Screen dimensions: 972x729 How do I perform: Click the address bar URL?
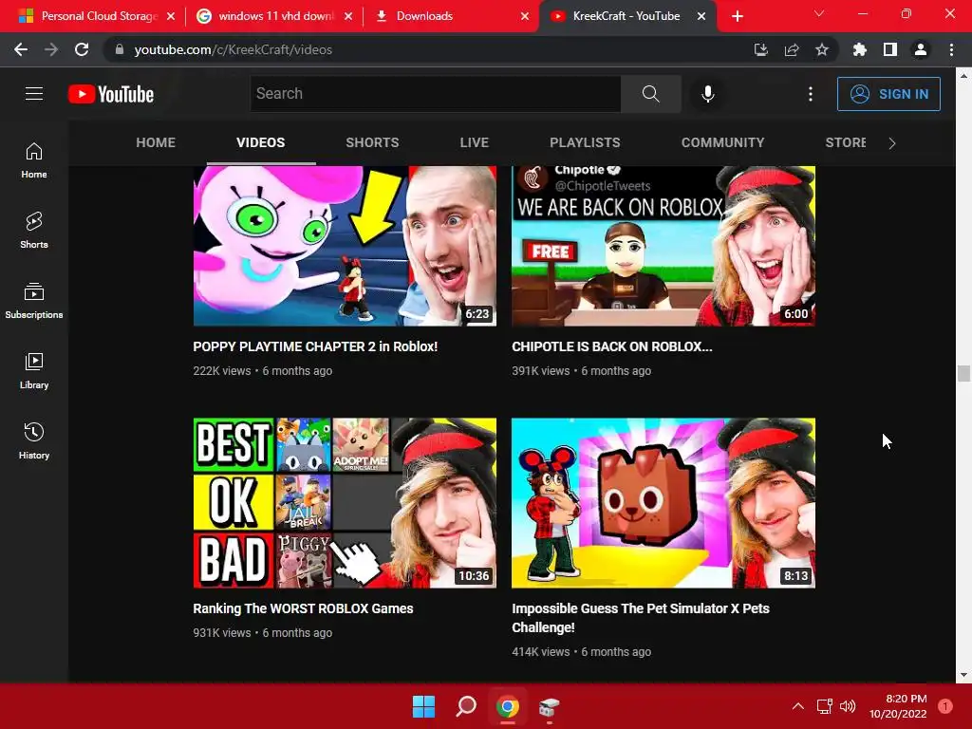click(234, 49)
